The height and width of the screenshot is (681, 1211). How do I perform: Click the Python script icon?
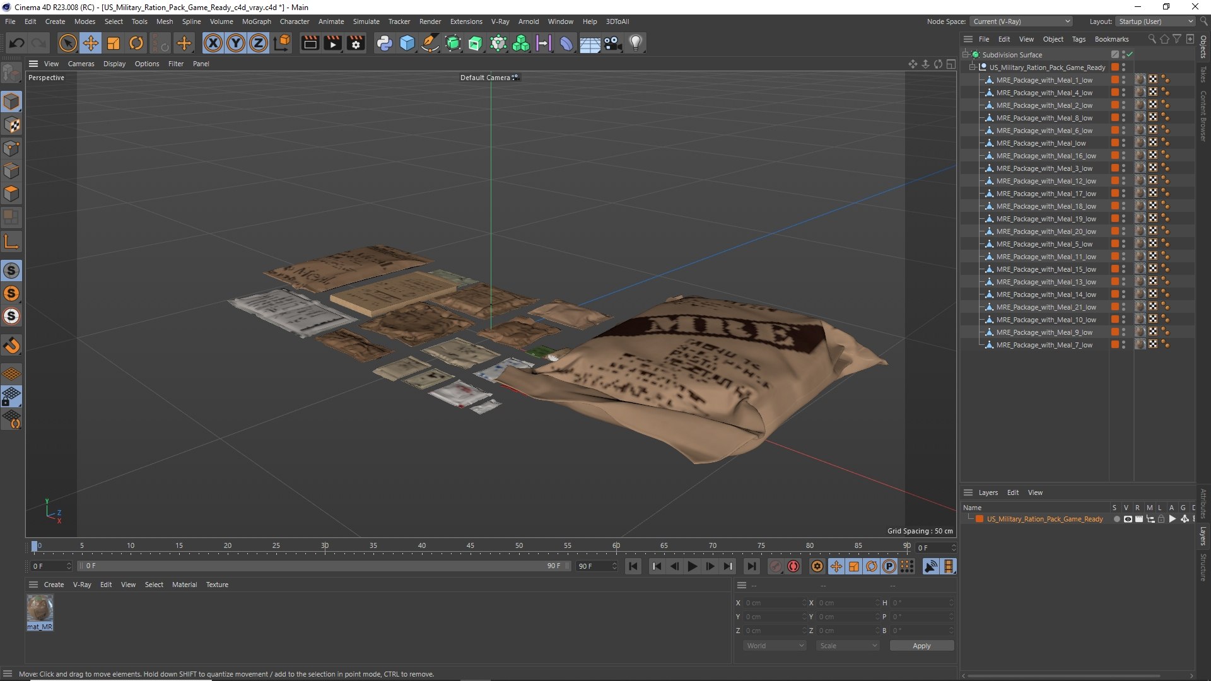(x=384, y=43)
